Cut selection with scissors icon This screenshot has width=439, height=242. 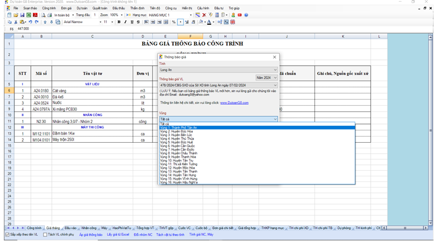[15, 22]
